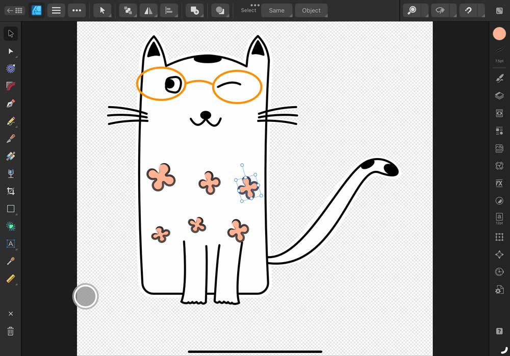This screenshot has height=356, width=510.
Task: Open the three-dots more menu
Action: point(77,10)
